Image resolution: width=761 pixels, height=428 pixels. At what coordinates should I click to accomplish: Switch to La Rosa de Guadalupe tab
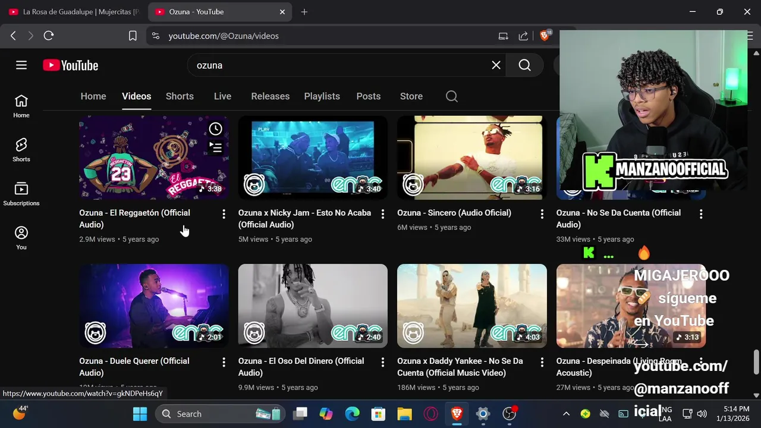click(74, 12)
